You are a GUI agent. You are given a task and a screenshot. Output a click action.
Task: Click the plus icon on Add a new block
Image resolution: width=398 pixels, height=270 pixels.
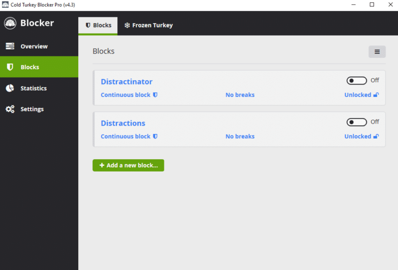(102, 165)
